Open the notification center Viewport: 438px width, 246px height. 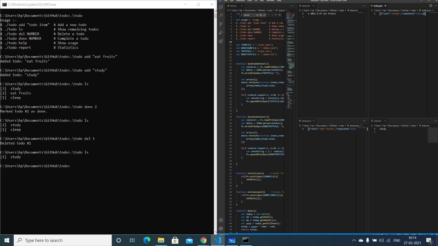[429, 241]
